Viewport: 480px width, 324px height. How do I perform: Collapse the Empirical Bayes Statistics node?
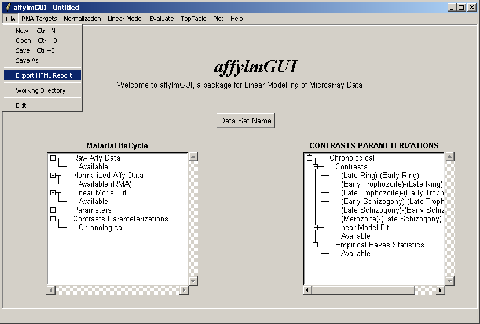[315, 245]
